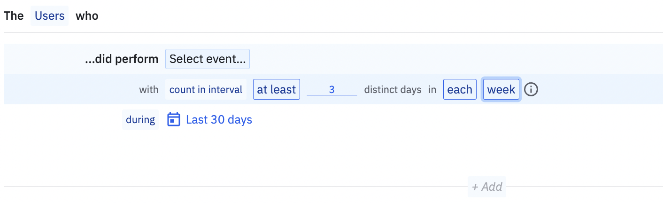Click the distinct days text

(x=393, y=89)
